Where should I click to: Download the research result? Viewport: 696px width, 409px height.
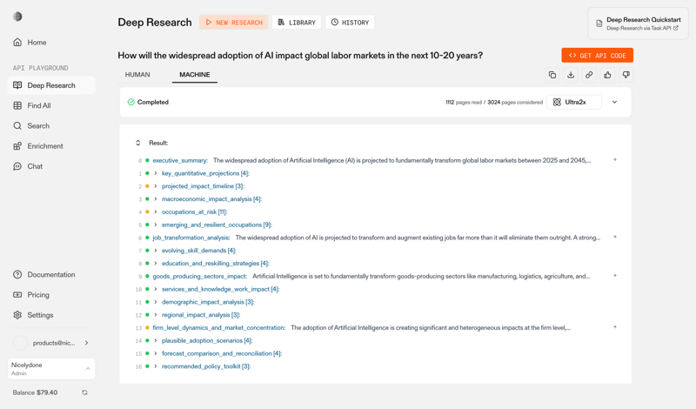(571, 75)
